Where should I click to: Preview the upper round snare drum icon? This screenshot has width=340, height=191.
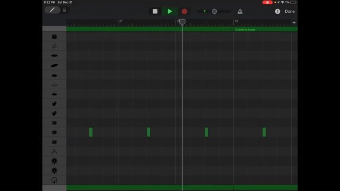(x=54, y=161)
